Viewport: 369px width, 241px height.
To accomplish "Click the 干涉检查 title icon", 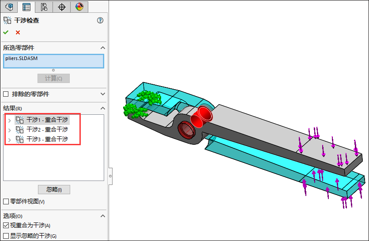I will (8, 20).
